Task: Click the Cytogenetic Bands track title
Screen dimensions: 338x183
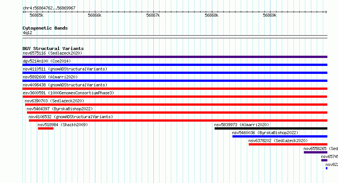Action: pos(45,28)
